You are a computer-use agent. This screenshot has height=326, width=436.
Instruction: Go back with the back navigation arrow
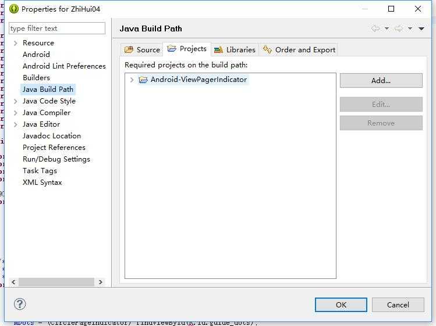[x=375, y=28]
